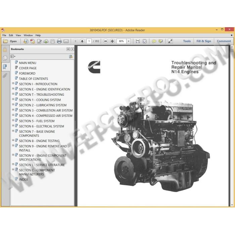Jump to INDEX bookmark
235x235 pixels.
point(23,180)
